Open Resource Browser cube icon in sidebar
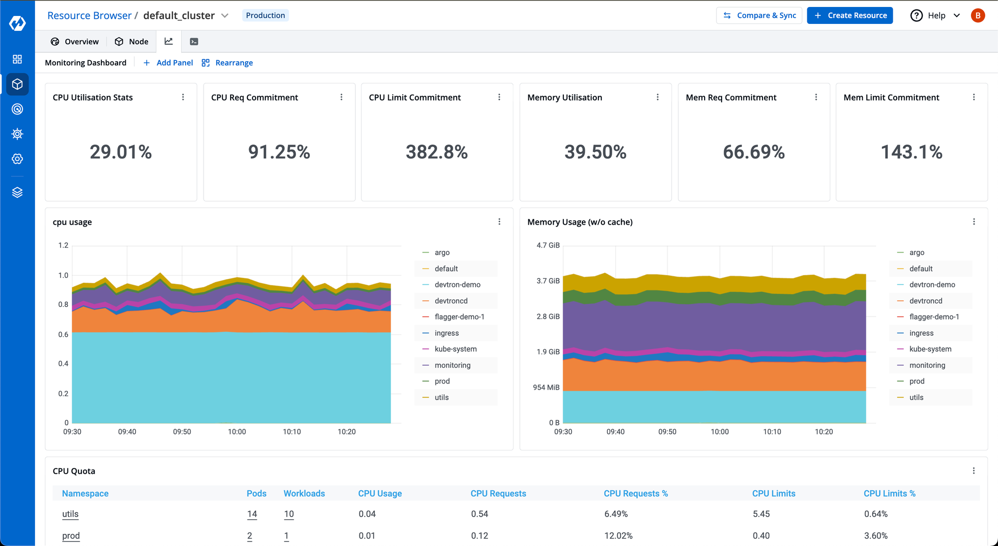The image size is (998, 546). 17,84
